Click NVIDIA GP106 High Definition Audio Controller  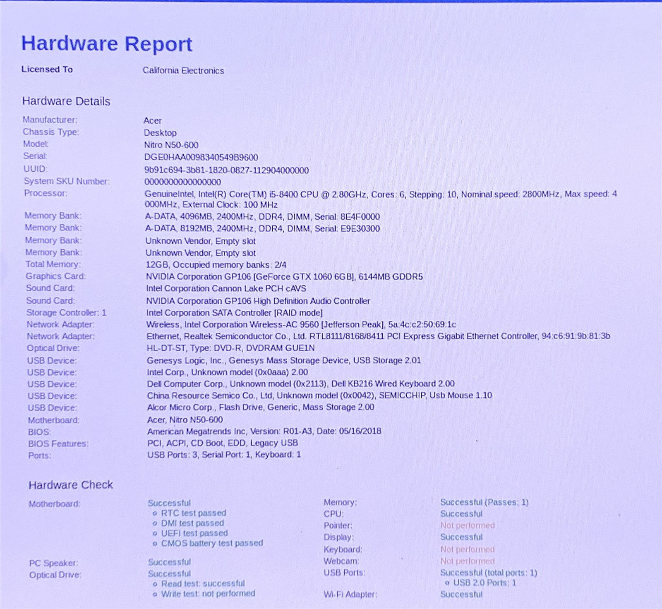coord(258,301)
